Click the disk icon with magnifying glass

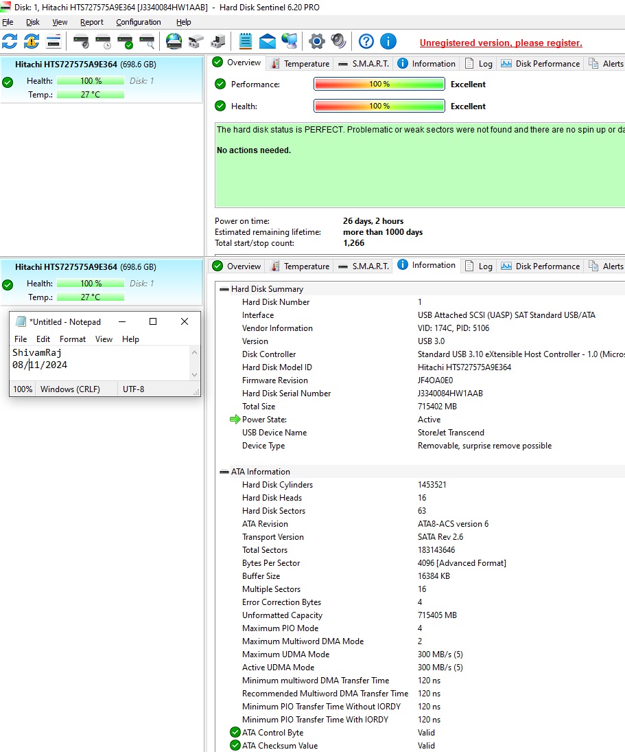[147, 41]
